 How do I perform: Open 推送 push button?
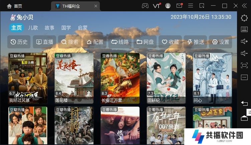pyautogui.click(x=195, y=42)
